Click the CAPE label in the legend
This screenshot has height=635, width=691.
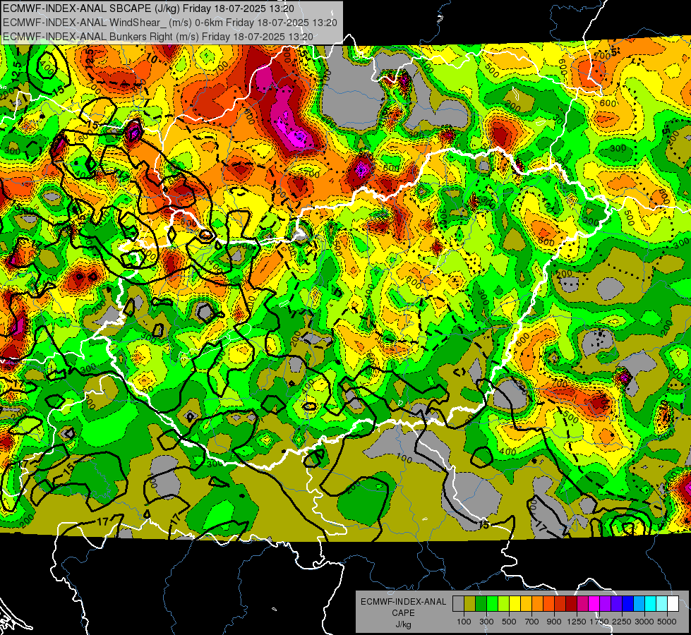coord(403,613)
